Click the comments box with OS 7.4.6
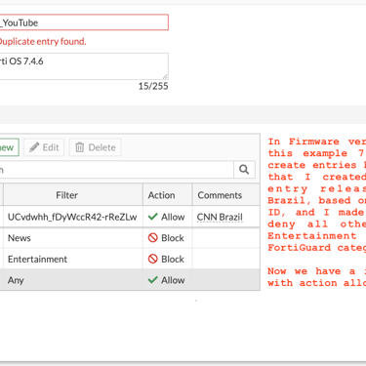The image size is (366, 366). pyautogui.click(x=84, y=66)
